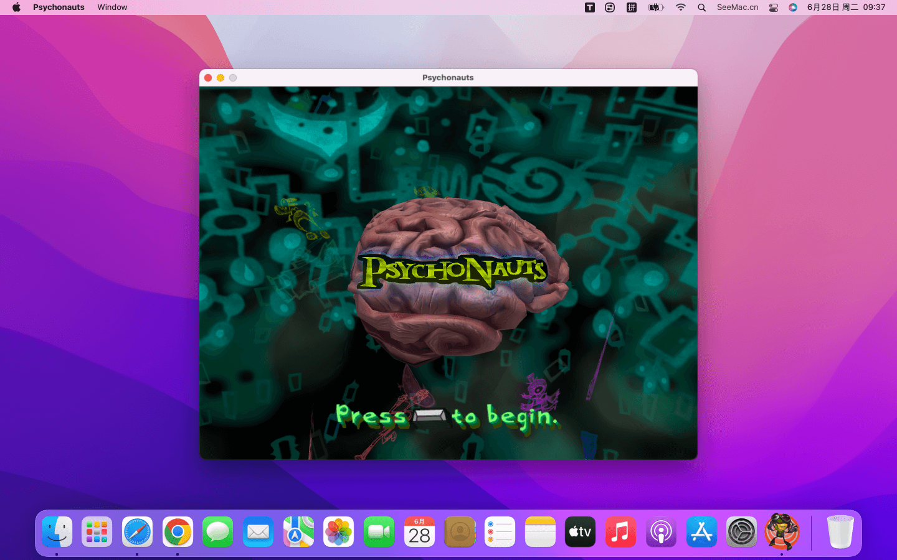
Task: Open Finder from the Dock
Action: click(x=57, y=532)
